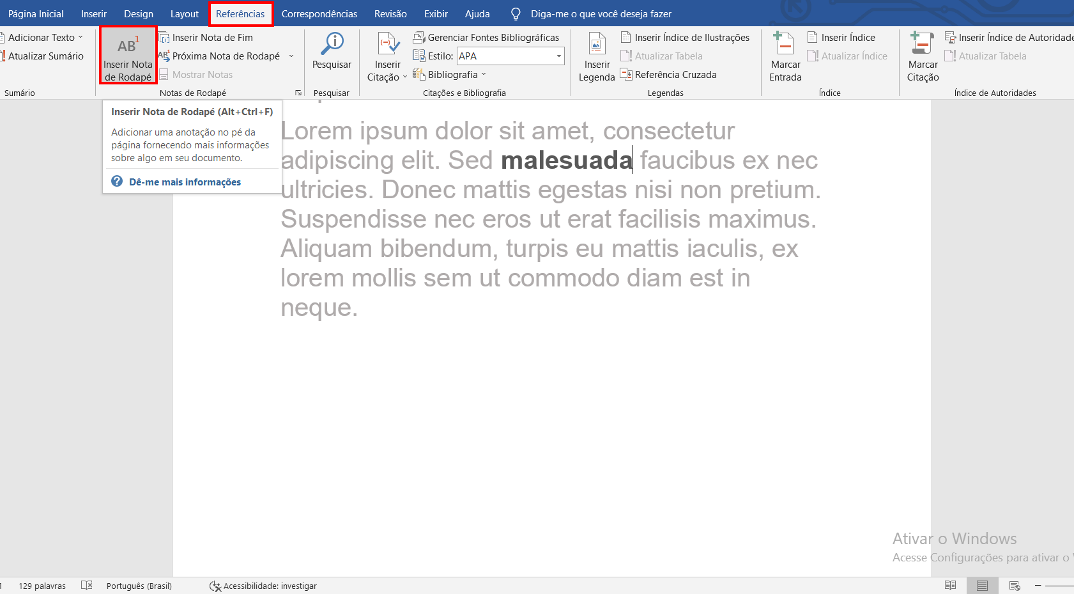Open Gerenciar Fontes Bibliográficas
1074x594 pixels.
click(x=486, y=38)
